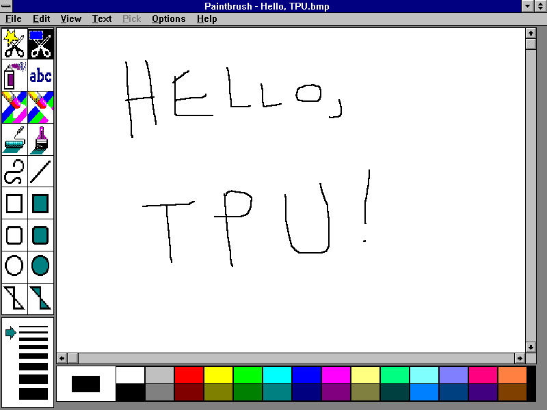
Task: Open the Help menu
Action: tap(206, 18)
